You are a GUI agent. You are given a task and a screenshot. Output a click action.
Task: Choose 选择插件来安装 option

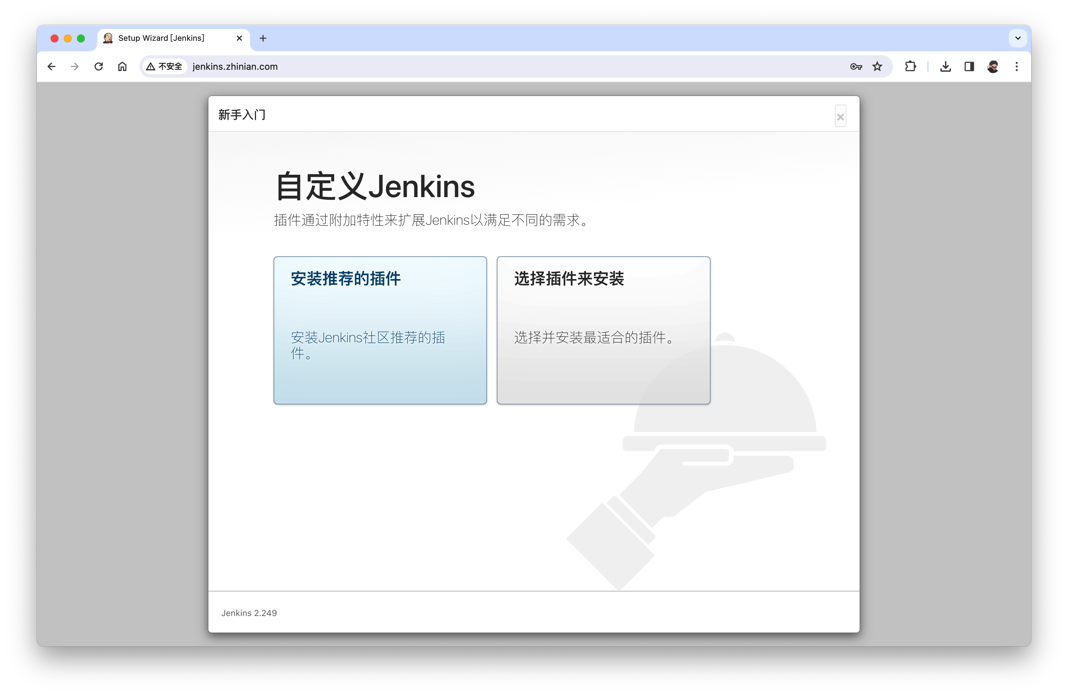point(603,330)
